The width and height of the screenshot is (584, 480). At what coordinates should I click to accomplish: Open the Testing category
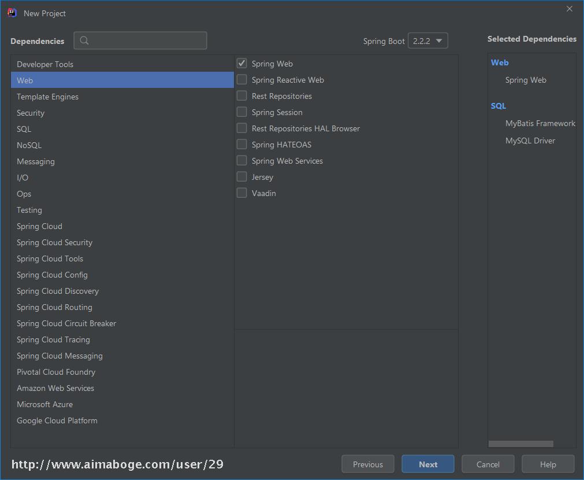point(122,210)
